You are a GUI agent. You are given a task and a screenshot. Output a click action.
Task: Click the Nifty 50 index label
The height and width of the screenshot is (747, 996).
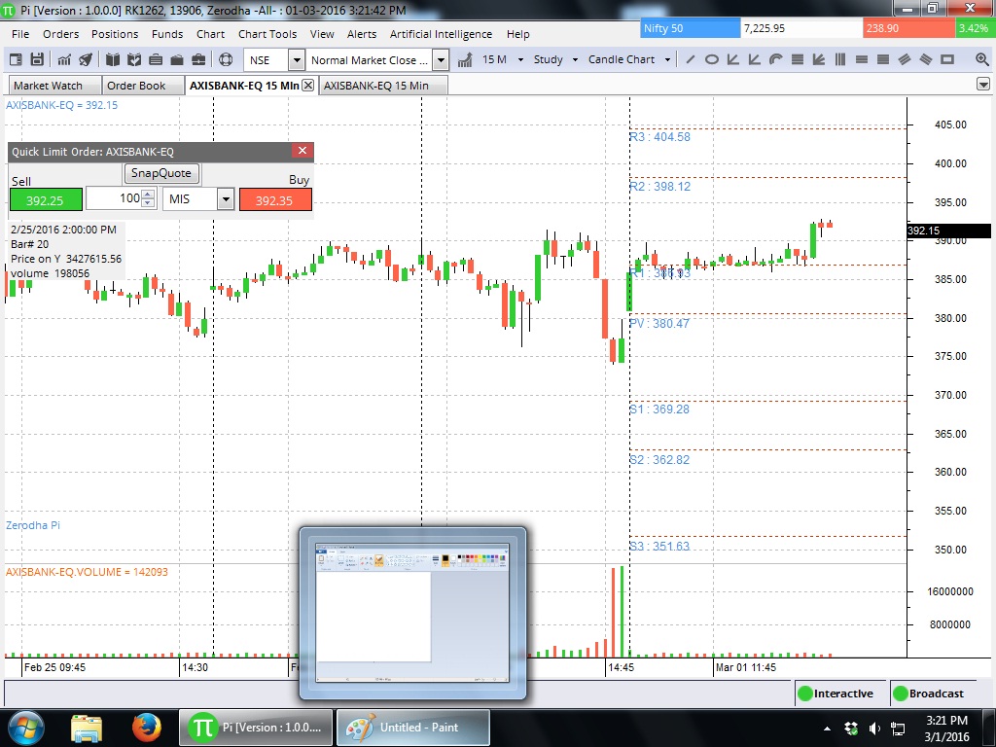click(x=691, y=28)
